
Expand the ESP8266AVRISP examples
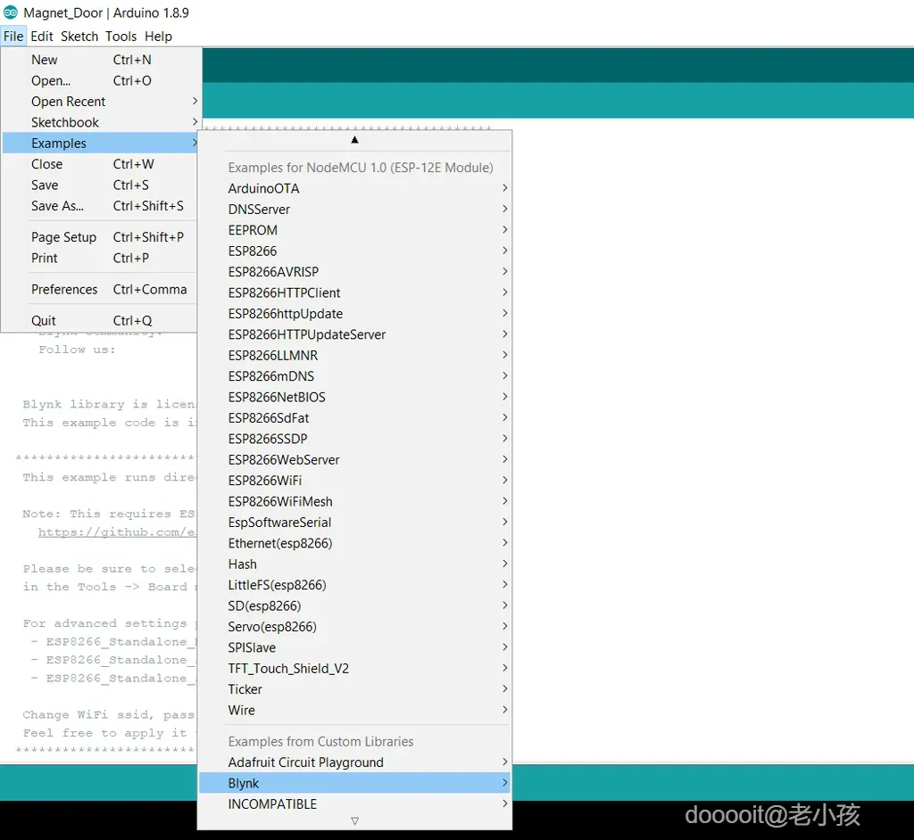354,272
